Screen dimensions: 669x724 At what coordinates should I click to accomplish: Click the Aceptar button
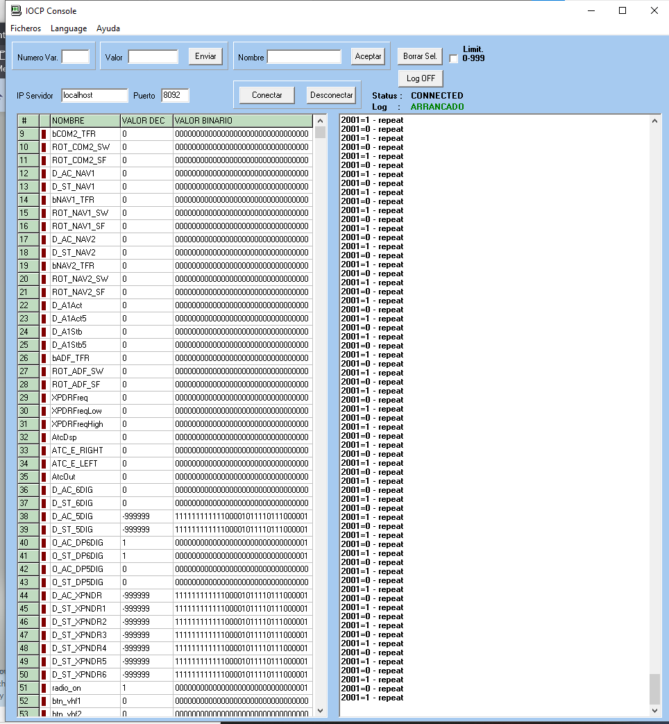[368, 56]
